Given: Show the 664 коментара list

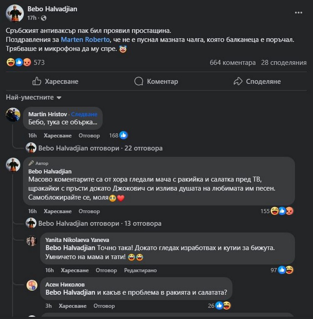Looking at the screenshot, I should point(232,63).
